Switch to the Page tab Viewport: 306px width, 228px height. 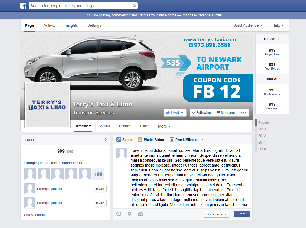point(30,25)
